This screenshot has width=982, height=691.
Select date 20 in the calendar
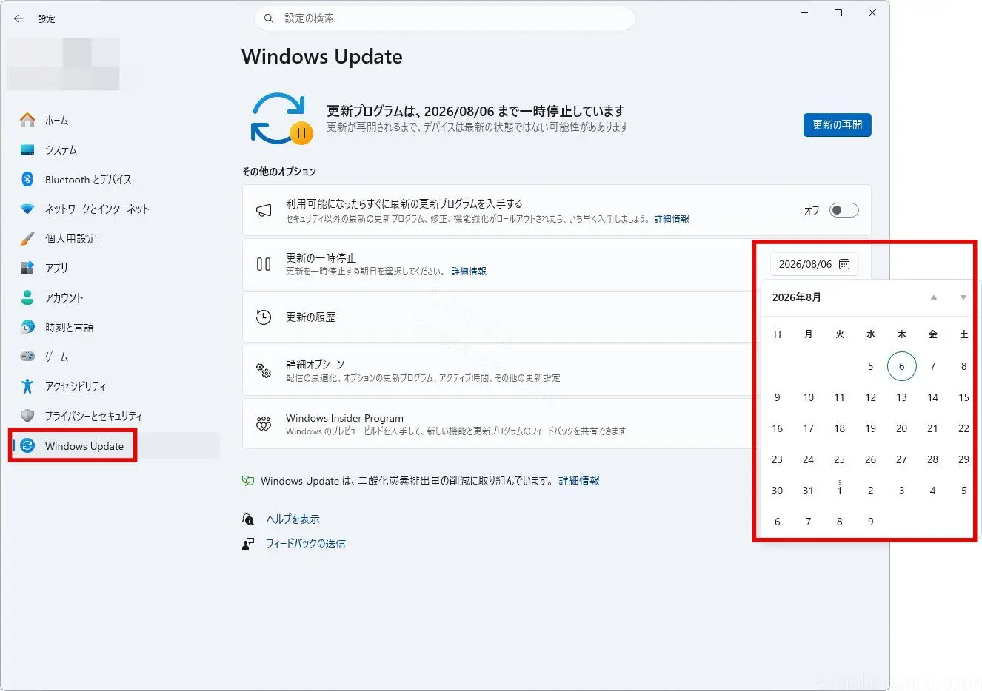point(901,428)
